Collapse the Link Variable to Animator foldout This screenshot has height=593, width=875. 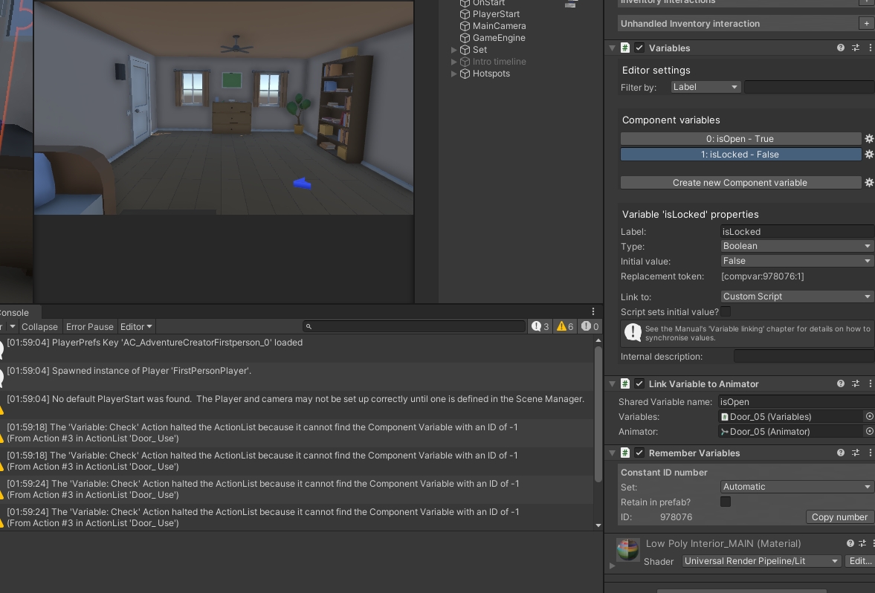(x=612, y=383)
